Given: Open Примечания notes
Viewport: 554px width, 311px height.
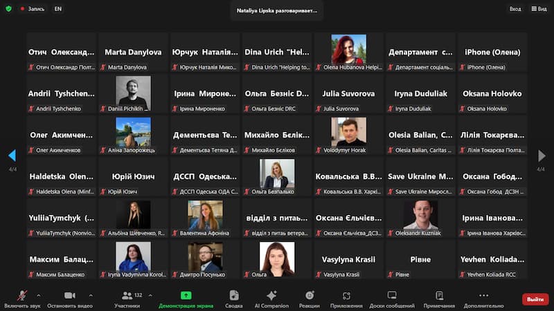Looking at the screenshot, I should point(439,298).
